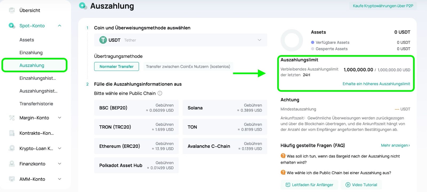The width and height of the screenshot is (427, 192).
Task: Click the Finanzkonto sidebar icon
Action: coord(12,164)
